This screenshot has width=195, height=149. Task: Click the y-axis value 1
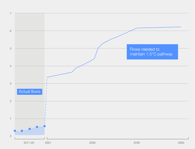(x=11, y=119)
